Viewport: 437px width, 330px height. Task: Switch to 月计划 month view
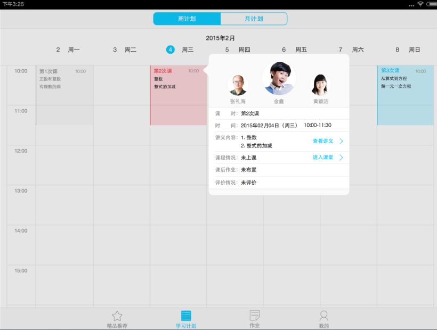[x=254, y=19]
